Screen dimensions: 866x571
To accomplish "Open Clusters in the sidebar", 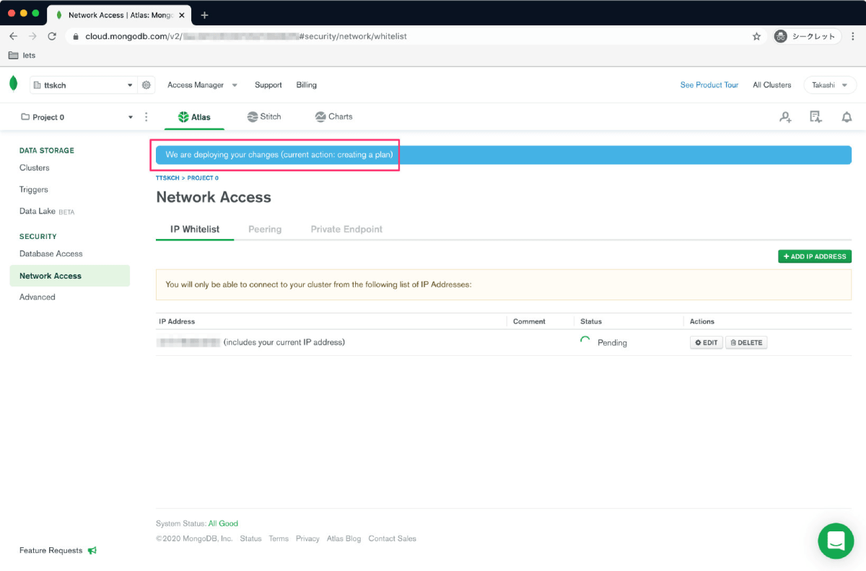I will pyautogui.click(x=35, y=167).
